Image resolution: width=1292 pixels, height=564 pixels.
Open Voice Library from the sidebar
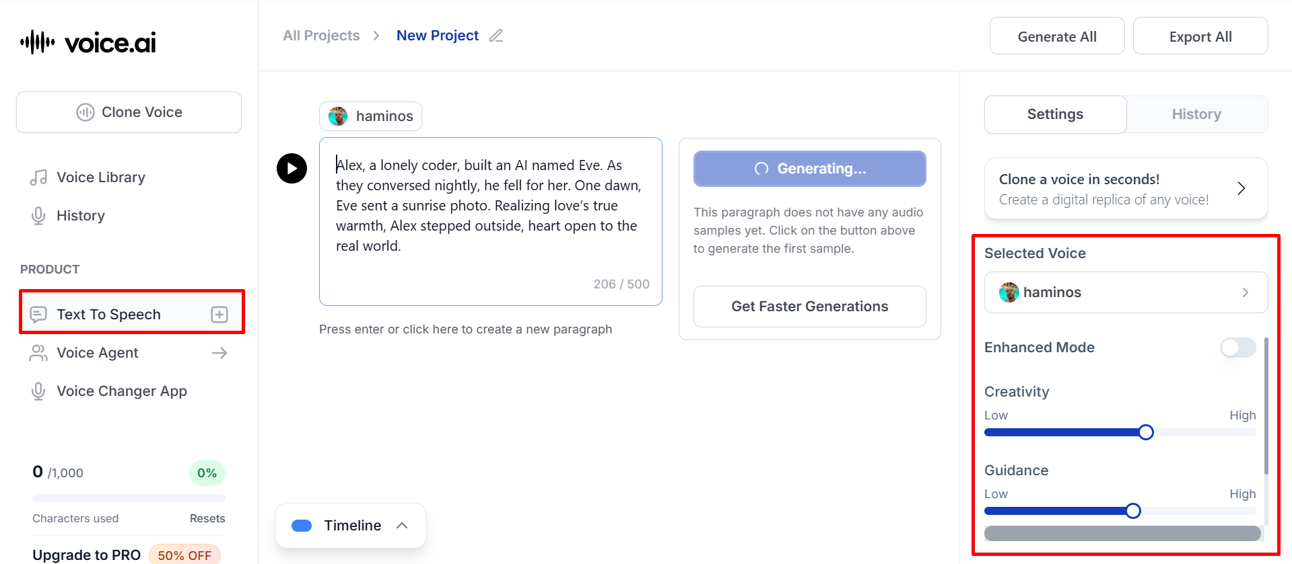pos(100,177)
